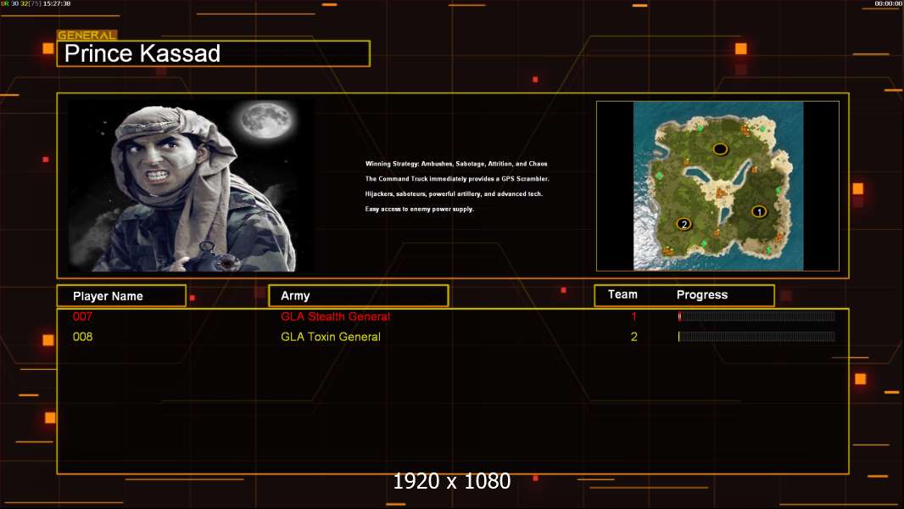The width and height of the screenshot is (904, 509).
Task: Click the Army column header
Action: [x=359, y=296]
